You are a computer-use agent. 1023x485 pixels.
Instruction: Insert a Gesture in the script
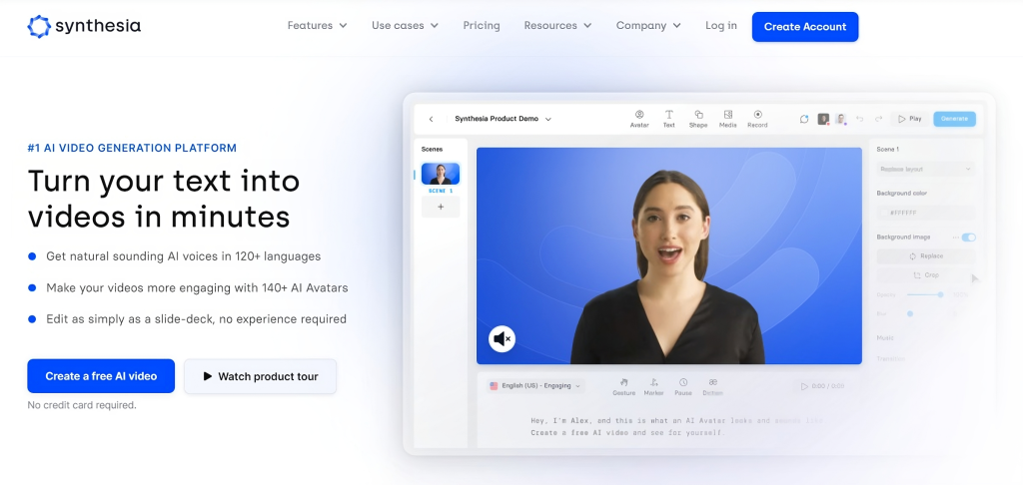(623, 384)
